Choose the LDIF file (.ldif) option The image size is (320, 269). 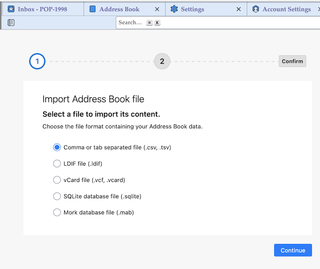click(x=57, y=164)
